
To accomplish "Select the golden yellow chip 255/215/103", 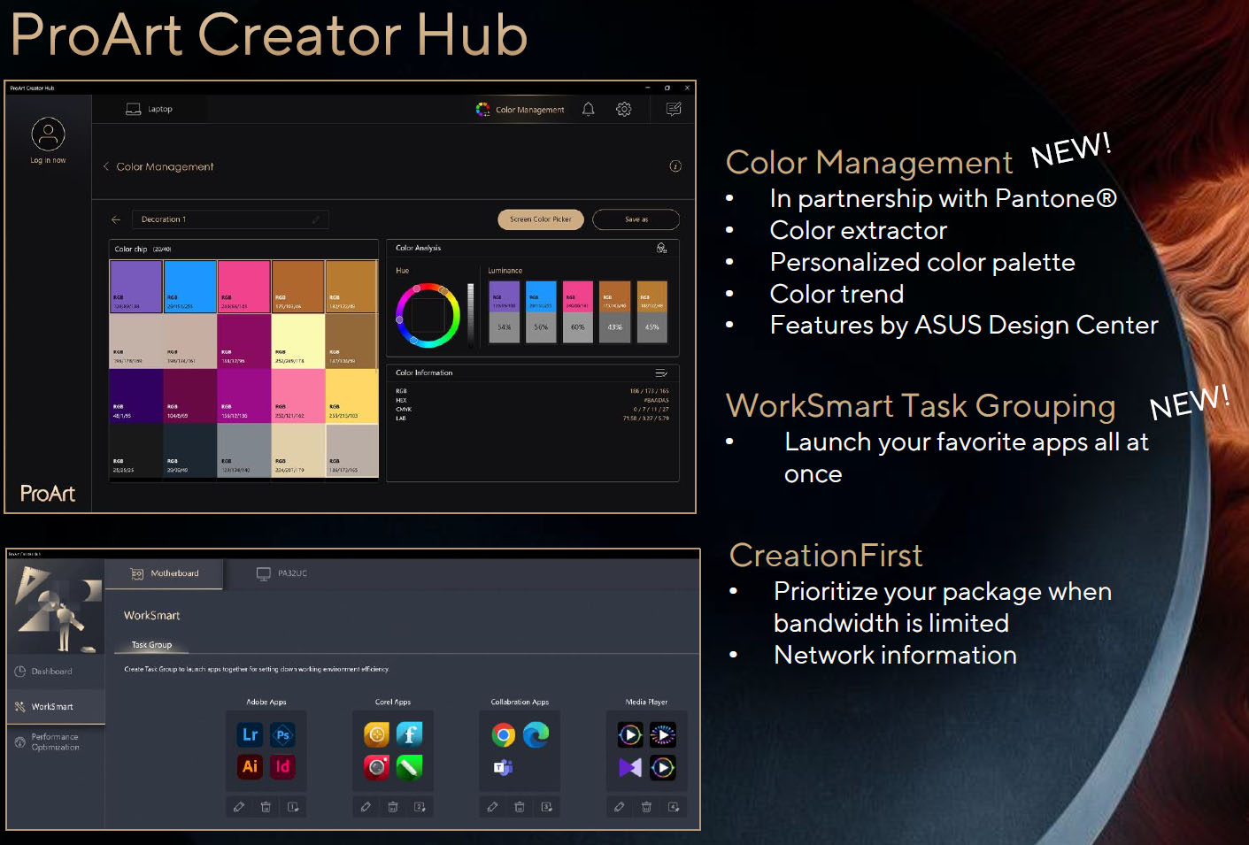I will [352, 396].
